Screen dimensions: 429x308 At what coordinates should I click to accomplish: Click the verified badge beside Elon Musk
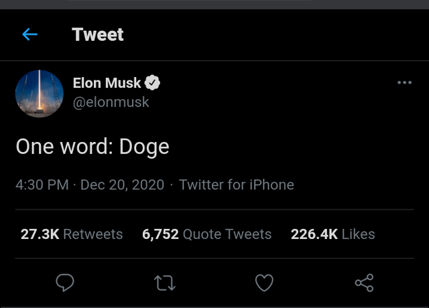[153, 83]
